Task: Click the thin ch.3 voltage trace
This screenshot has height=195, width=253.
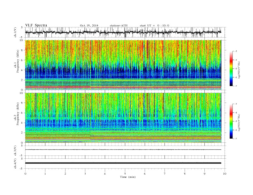Action: coord(123,150)
